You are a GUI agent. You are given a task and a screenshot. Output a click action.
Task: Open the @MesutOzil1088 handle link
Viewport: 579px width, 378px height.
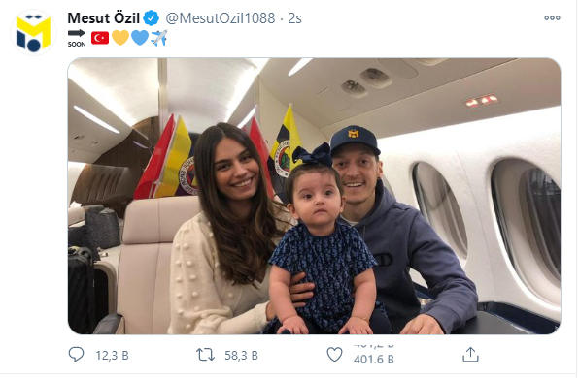click(221, 18)
